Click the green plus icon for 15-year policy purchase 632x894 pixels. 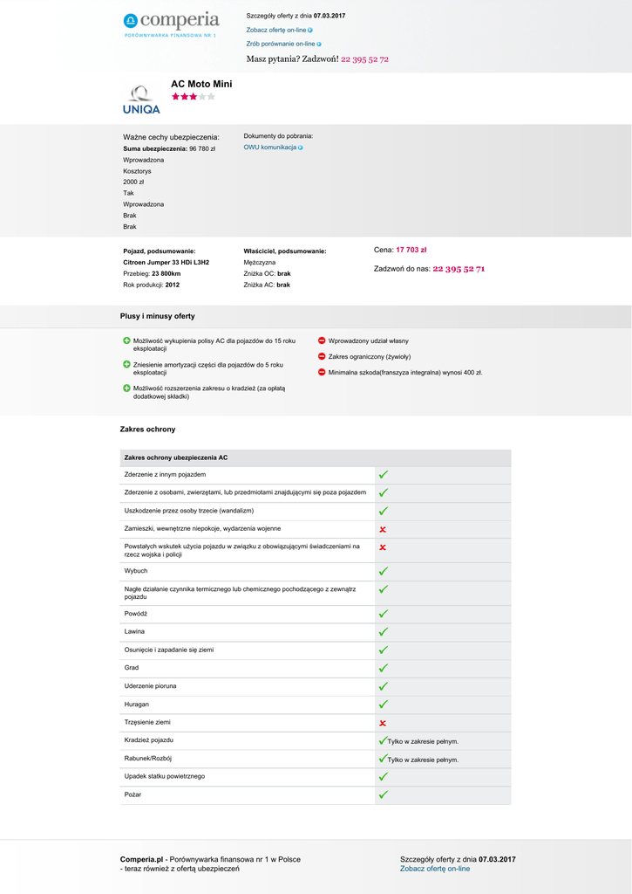point(126,340)
